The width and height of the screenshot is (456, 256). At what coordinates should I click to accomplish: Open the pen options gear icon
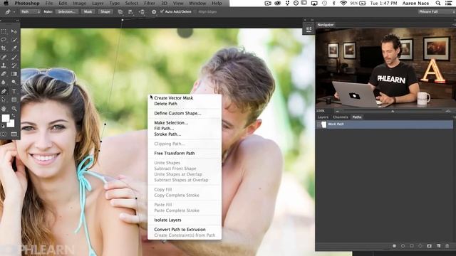(154, 12)
